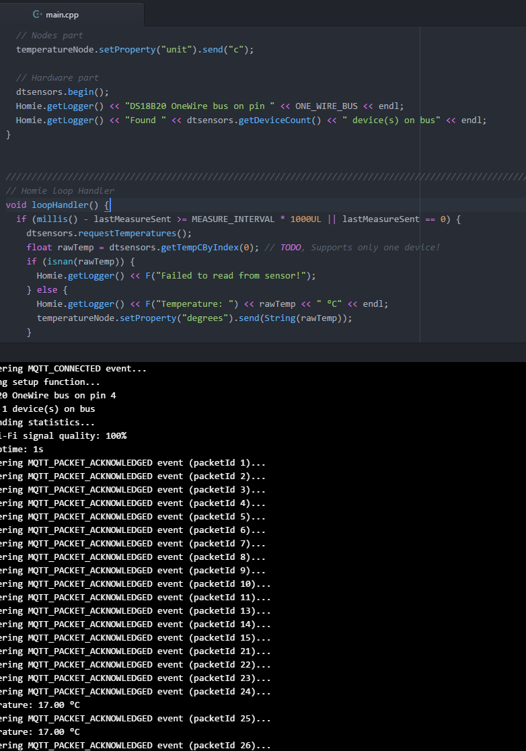This screenshot has width=526, height=751.
Task: Click " device(s) on bus" string literal
Action: click(x=391, y=120)
